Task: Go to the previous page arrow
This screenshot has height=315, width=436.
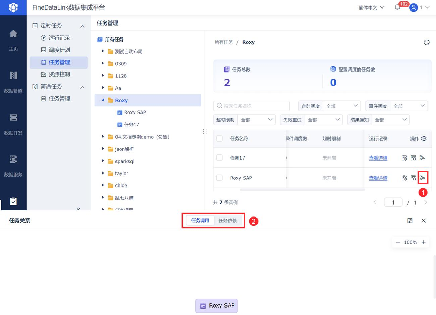Action: [x=375, y=202]
